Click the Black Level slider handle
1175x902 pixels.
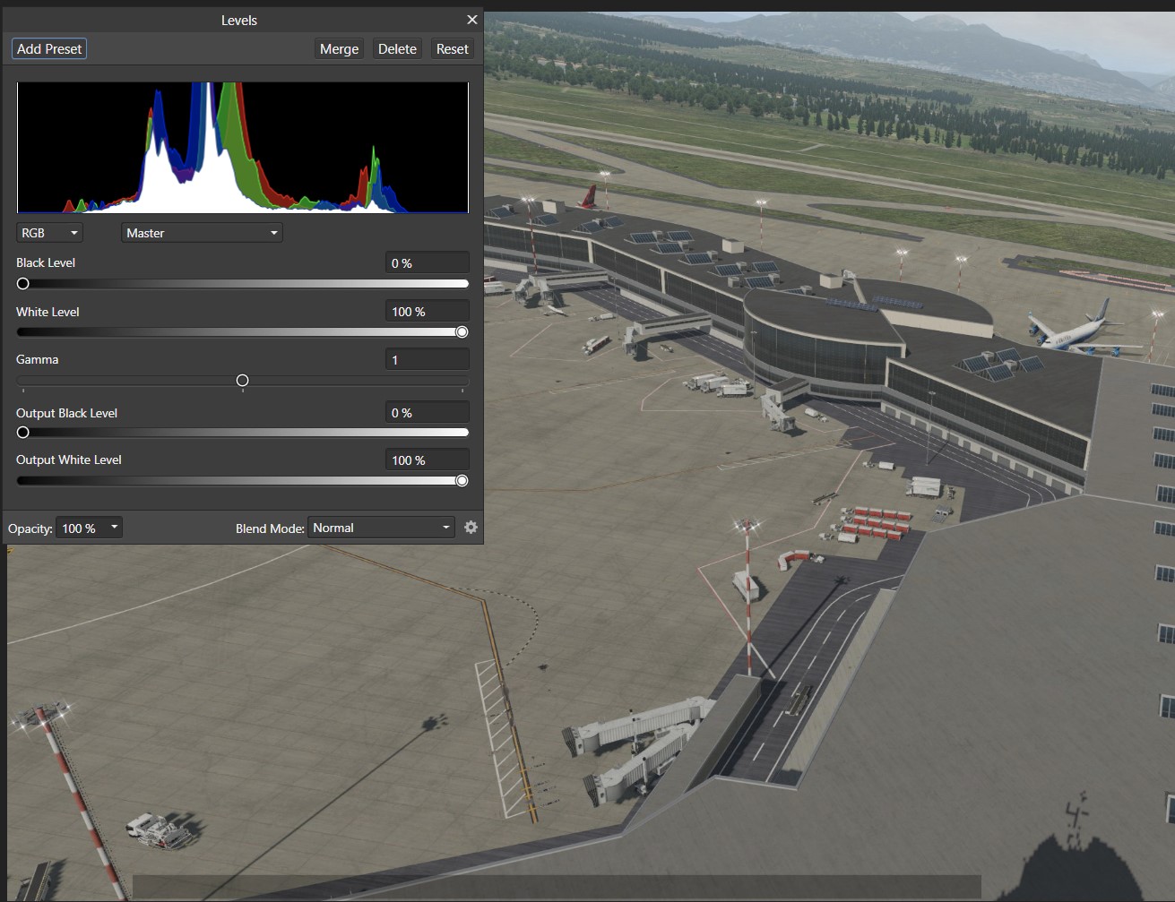(23, 284)
